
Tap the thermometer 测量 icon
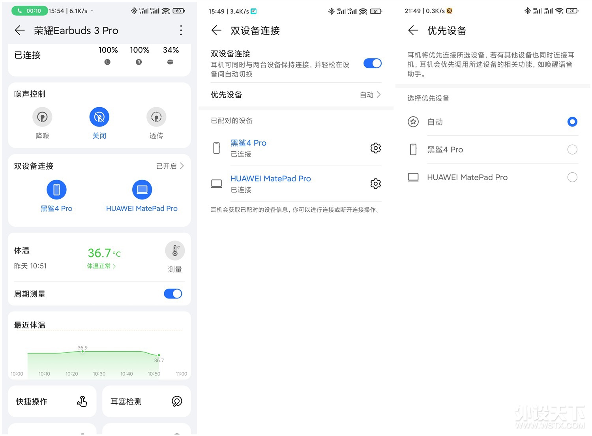[175, 251]
